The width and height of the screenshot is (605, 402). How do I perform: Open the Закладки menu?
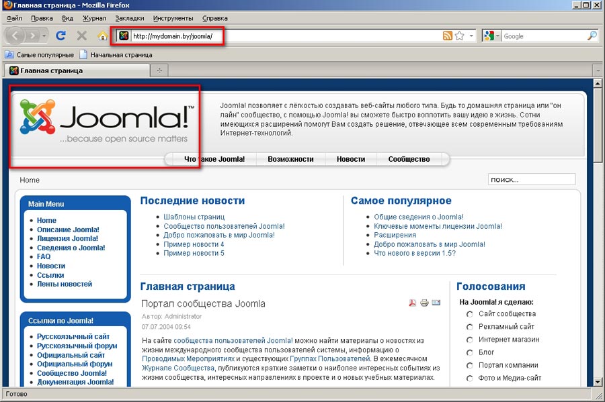click(130, 18)
